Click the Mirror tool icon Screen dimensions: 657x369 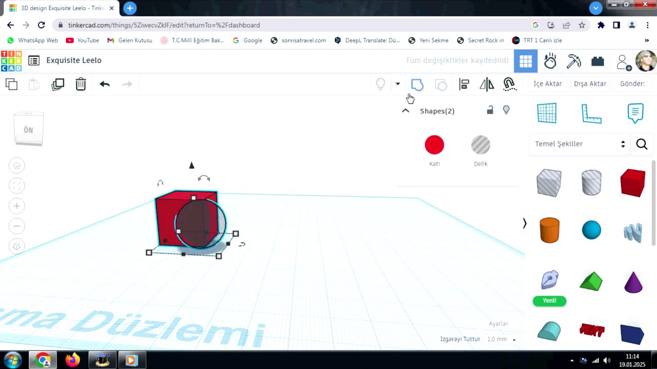[487, 85]
